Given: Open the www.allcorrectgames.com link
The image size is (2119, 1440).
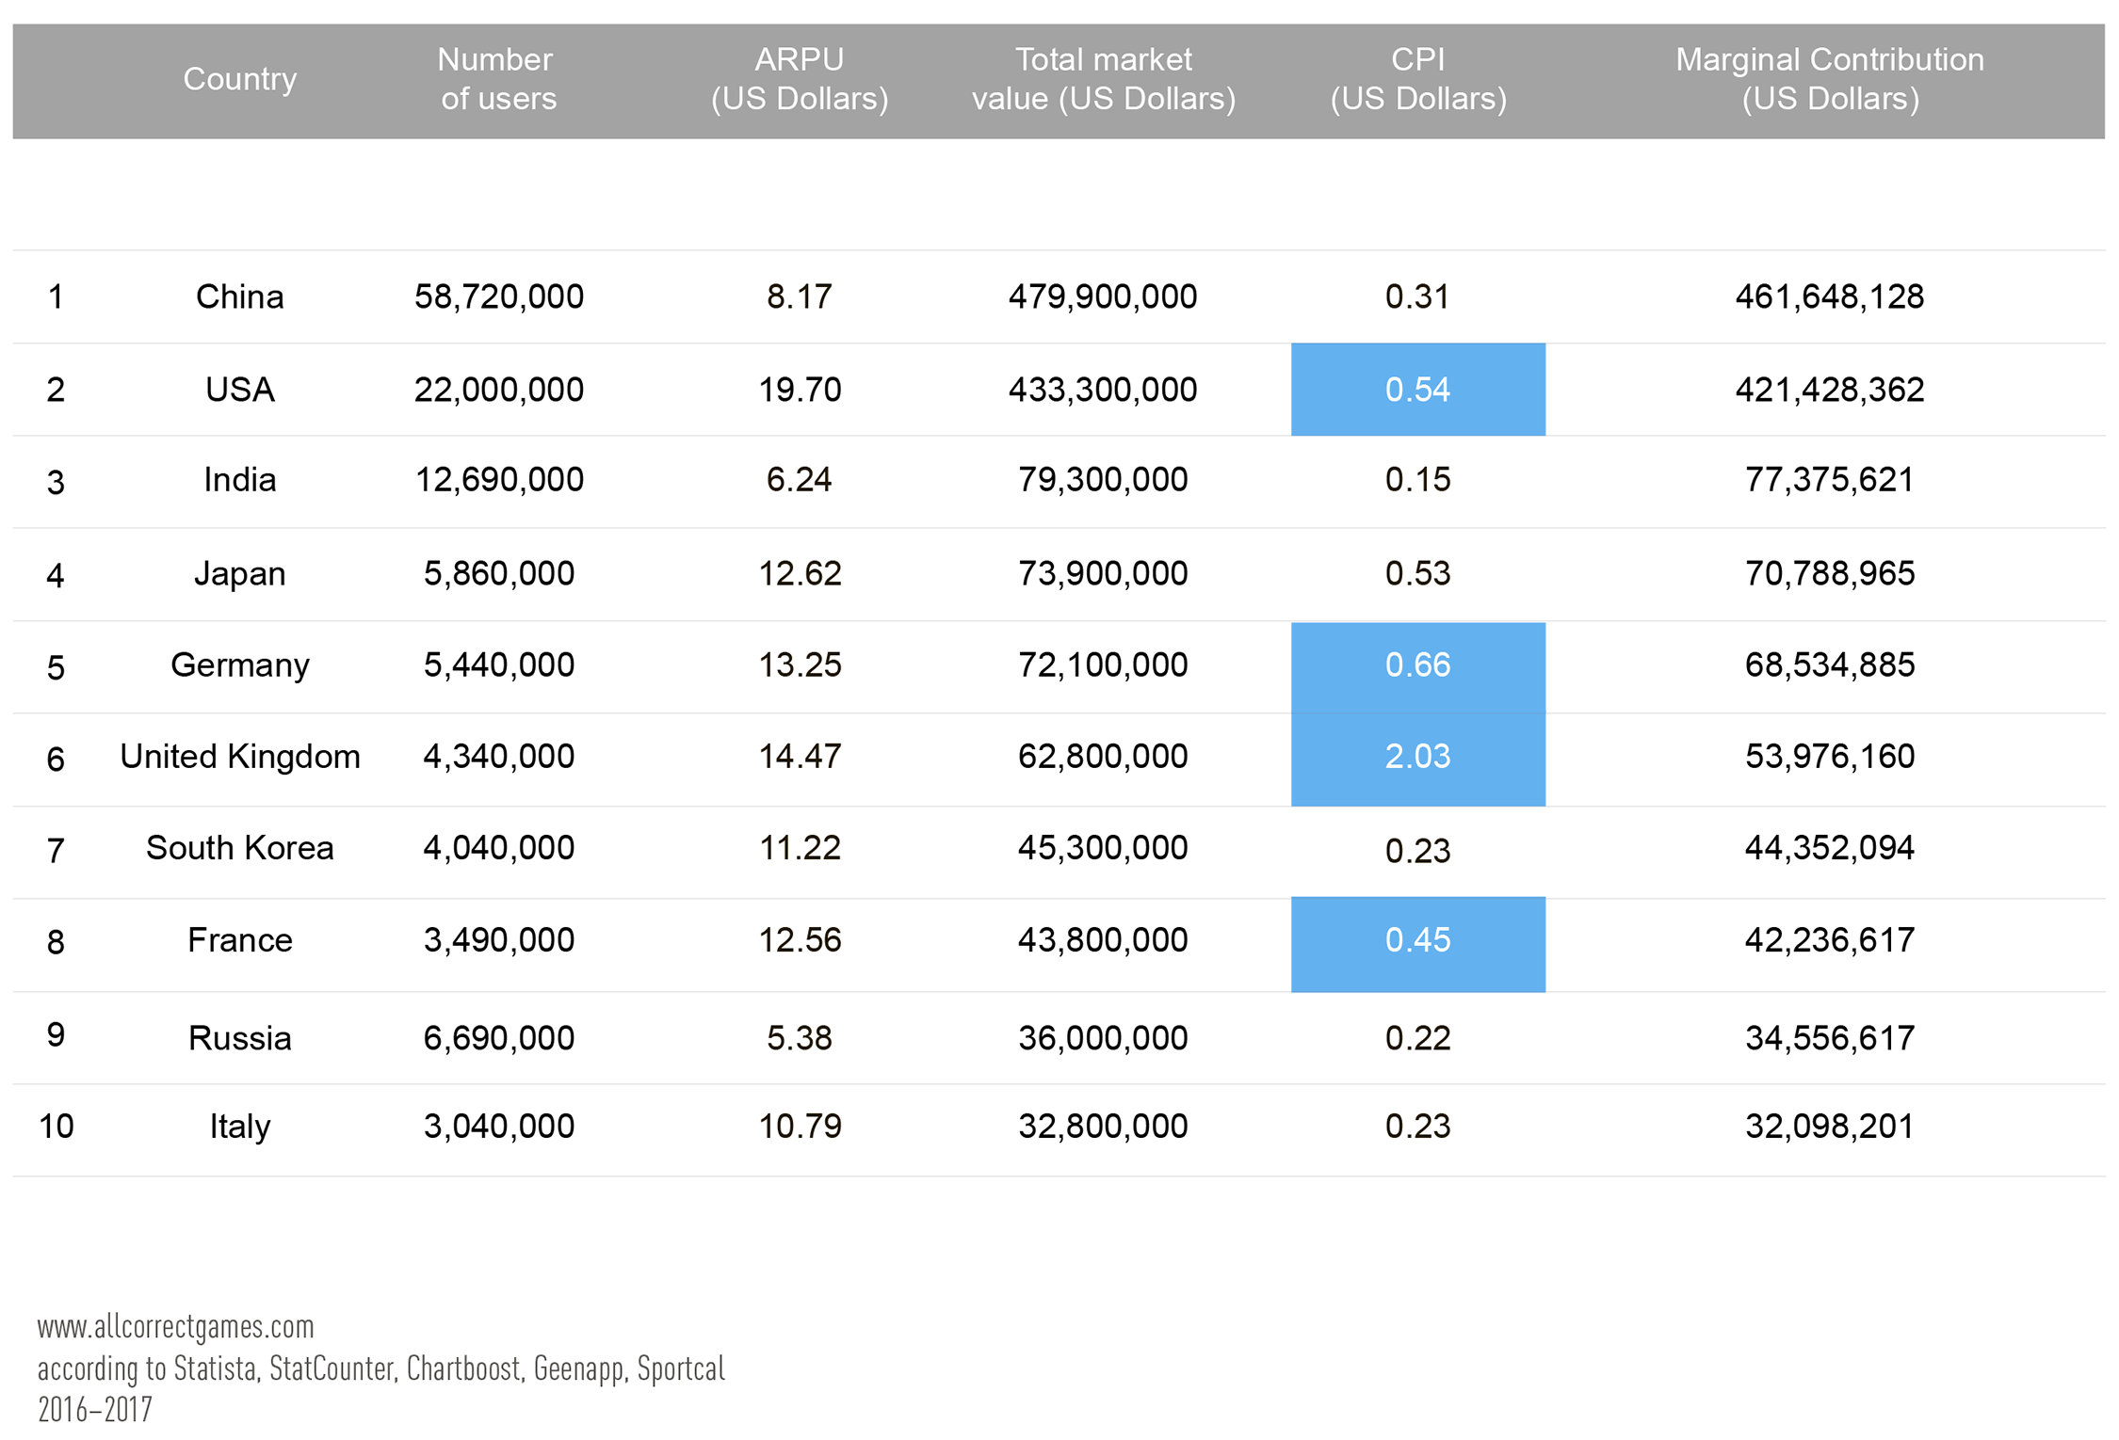Looking at the screenshot, I should [x=175, y=1327].
